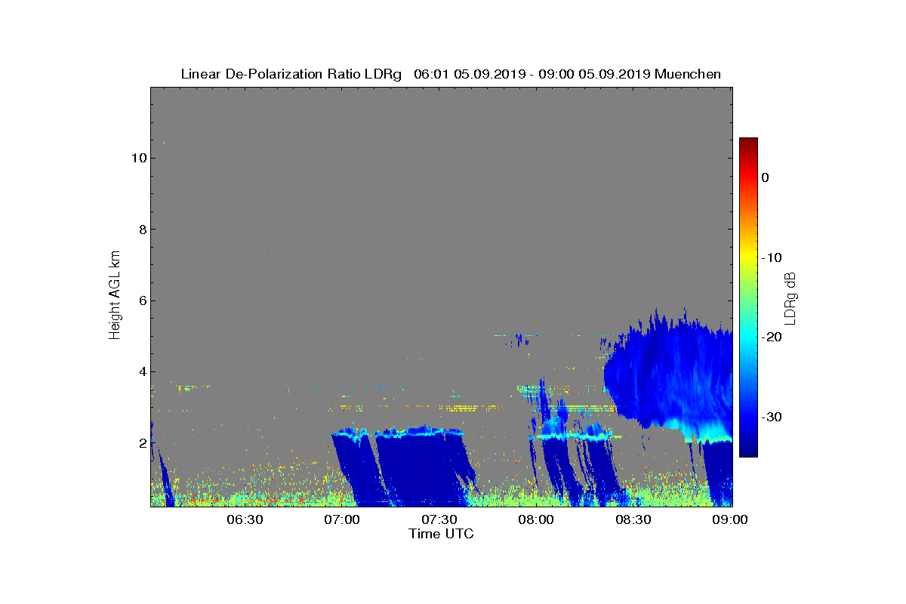
Task: Click the height tick label 10
Action: tap(138, 158)
